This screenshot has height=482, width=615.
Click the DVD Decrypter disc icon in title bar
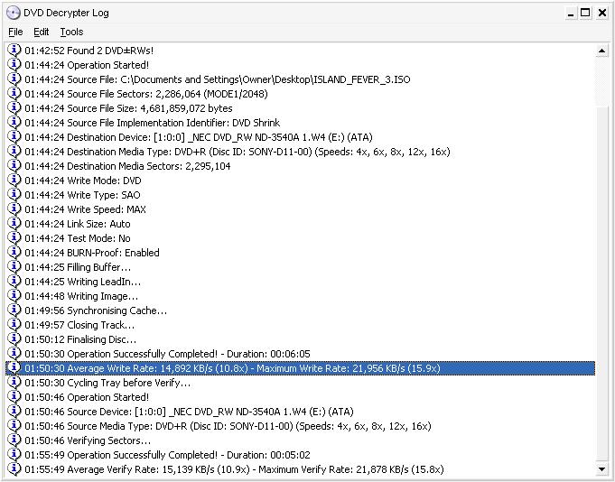[x=13, y=13]
